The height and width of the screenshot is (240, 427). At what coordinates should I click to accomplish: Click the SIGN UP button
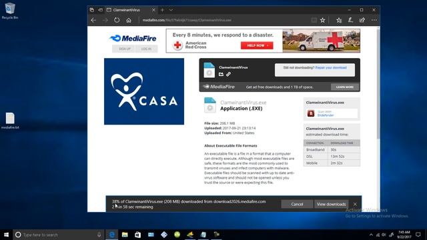coord(125,49)
